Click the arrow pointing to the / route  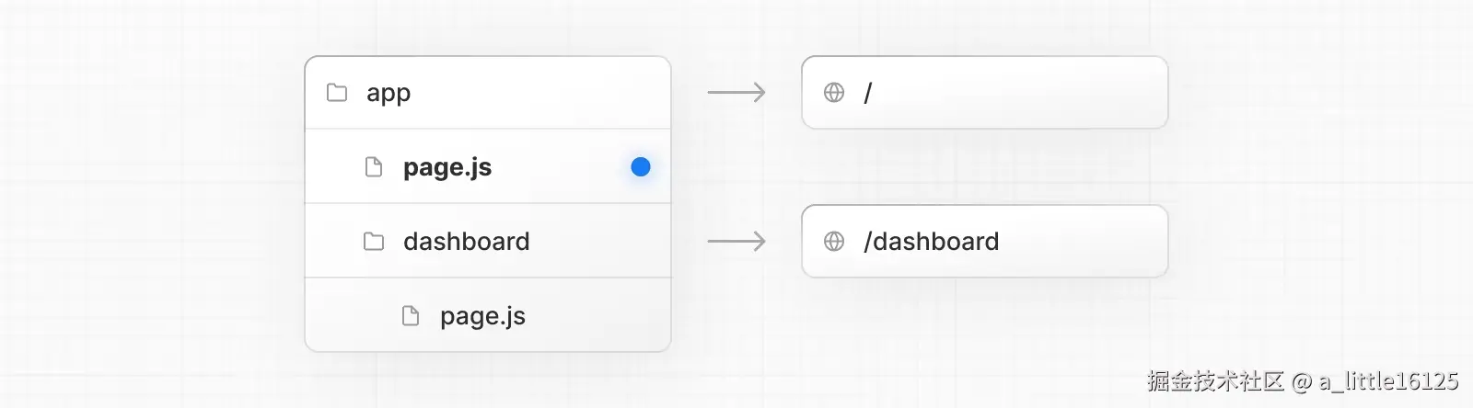click(736, 93)
